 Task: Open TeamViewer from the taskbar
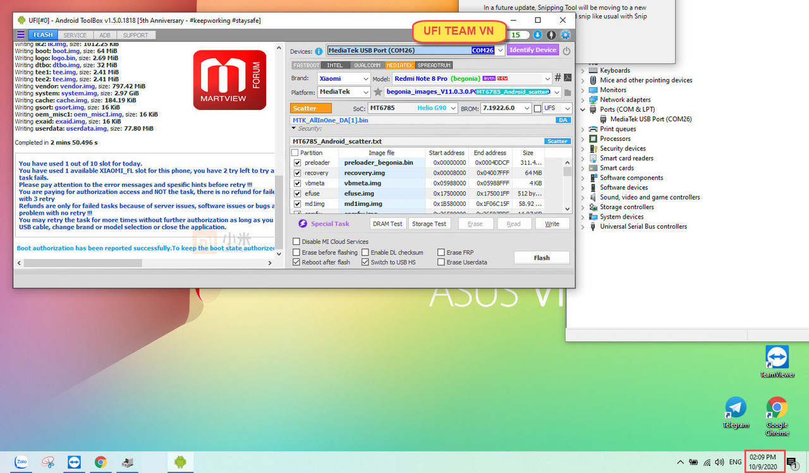click(74, 462)
